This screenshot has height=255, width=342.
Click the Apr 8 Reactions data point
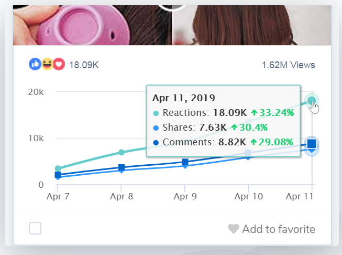tap(121, 152)
